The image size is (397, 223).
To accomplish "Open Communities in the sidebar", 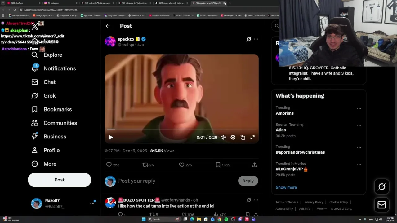I will click(x=54, y=123).
